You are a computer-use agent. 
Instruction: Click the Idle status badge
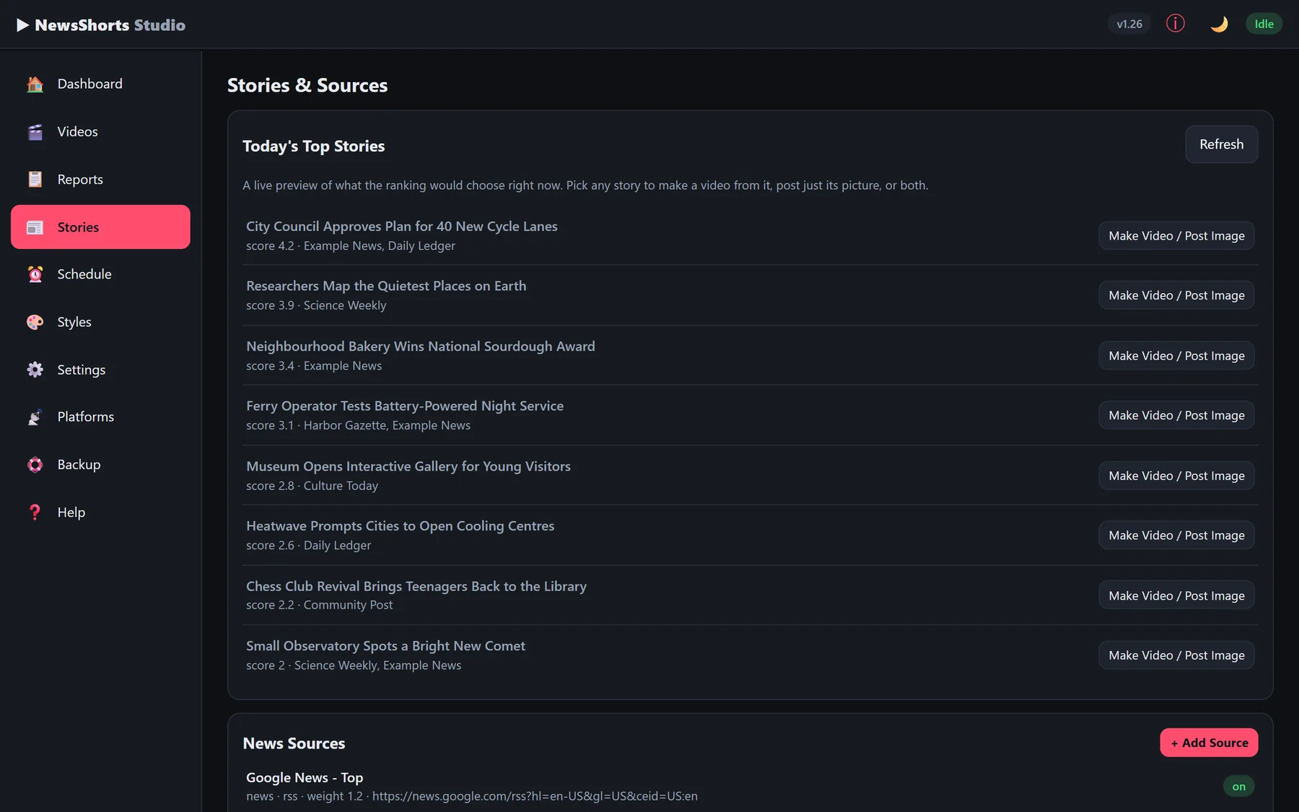(1264, 24)
